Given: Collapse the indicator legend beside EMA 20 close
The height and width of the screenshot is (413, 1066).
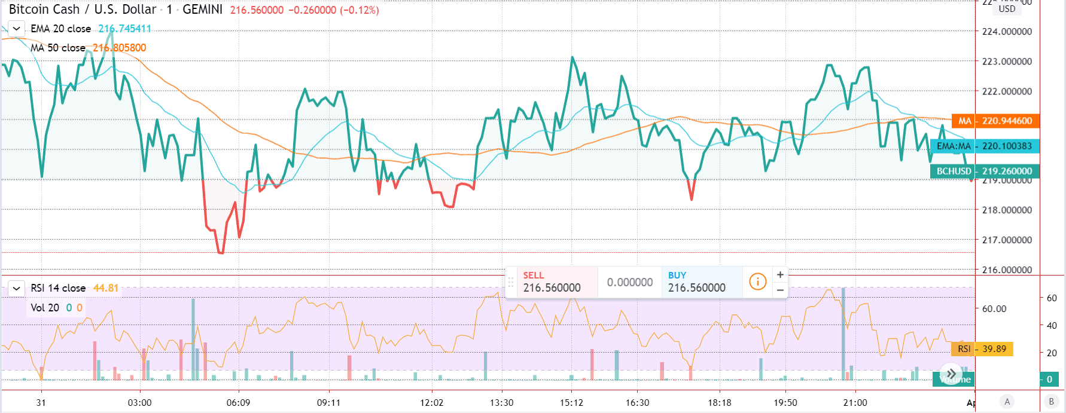Looking at the screenshot, I should [x=16, y=28].
